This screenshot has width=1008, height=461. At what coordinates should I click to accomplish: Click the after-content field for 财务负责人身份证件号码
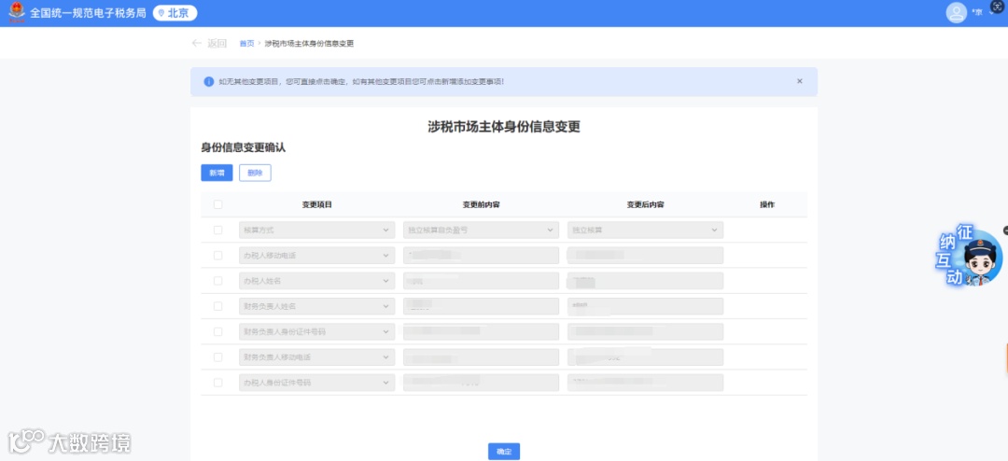coord(646,332)
